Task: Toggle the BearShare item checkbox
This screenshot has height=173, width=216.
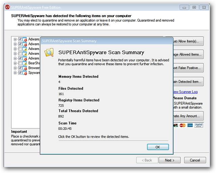Action: (20, 63)
